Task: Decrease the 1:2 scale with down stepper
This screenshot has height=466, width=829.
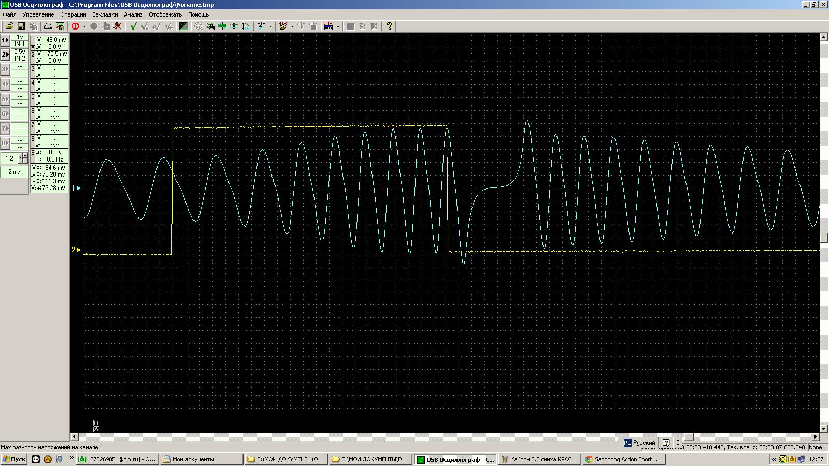Action: click(24, 161)
